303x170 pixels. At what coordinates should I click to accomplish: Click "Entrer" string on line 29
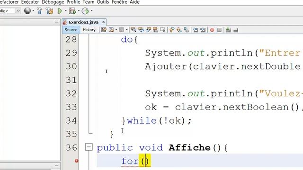click(280, 53)
